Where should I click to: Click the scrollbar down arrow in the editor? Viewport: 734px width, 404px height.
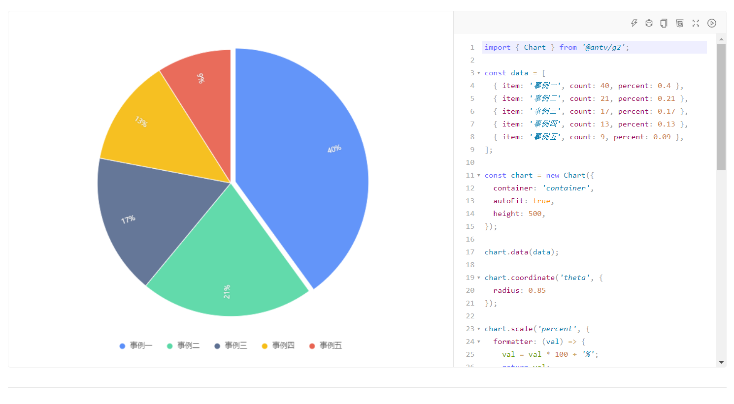(x=721, y=363)
